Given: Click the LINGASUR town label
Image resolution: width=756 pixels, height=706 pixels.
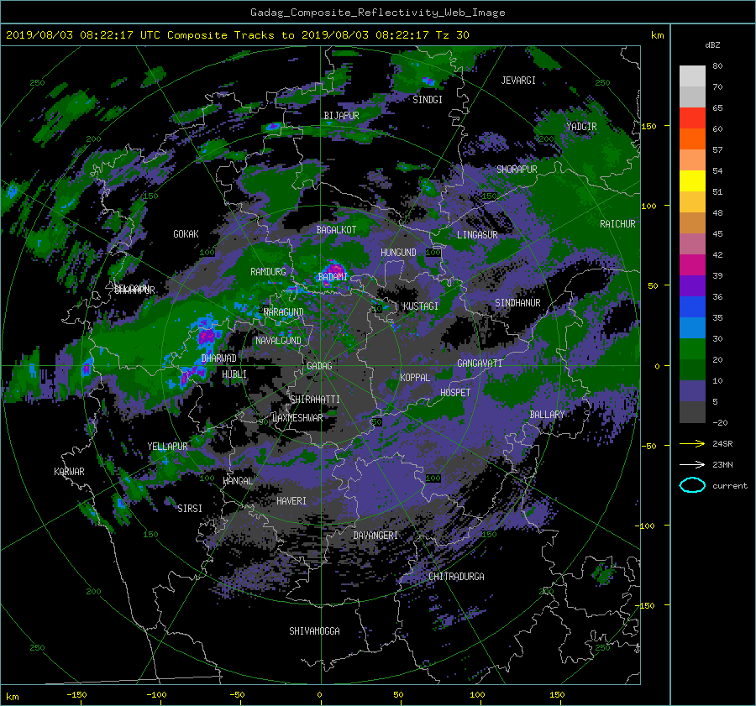Looking at the screenshot, I should pyautogui.click(x=477, y=235).
